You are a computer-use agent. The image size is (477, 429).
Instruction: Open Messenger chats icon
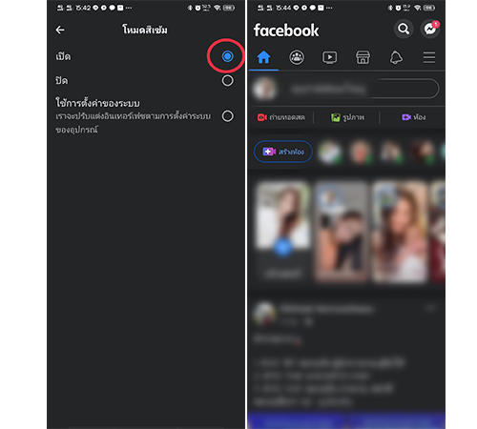coord(430,30)
